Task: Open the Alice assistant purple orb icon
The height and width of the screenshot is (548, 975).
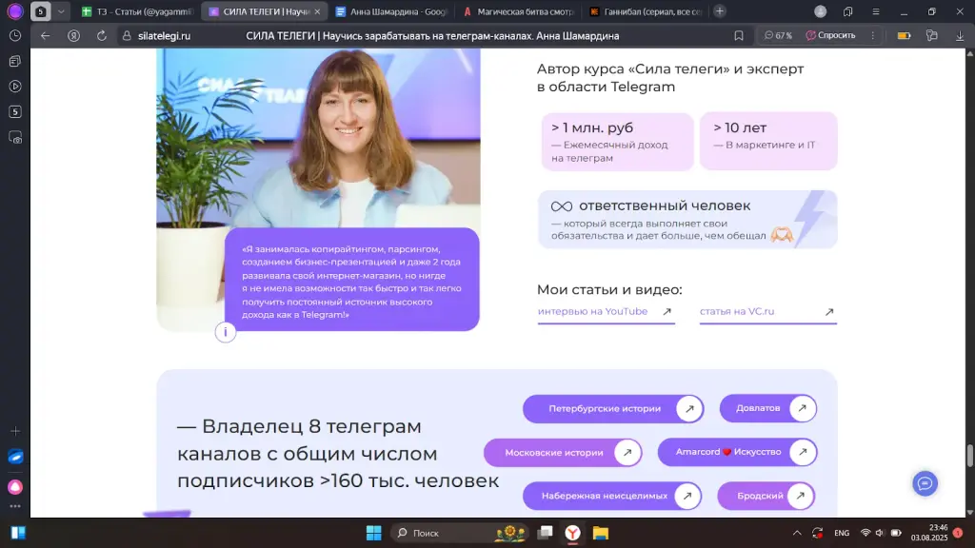Action: point(15,11)
